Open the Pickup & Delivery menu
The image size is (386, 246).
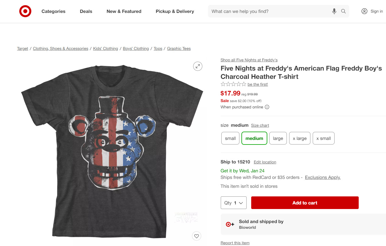[175, 11]
